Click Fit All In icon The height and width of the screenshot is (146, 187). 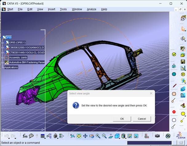tap(79, 136)
